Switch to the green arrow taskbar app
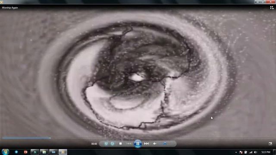Viewport: 276px width, 155px height. click(x=35, y=152)
